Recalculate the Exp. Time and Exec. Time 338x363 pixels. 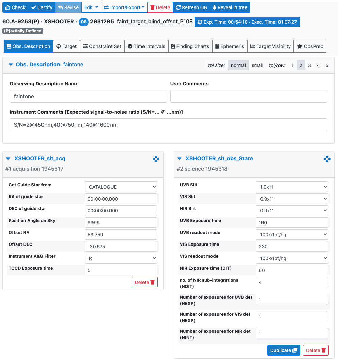(x=247, y=22)
